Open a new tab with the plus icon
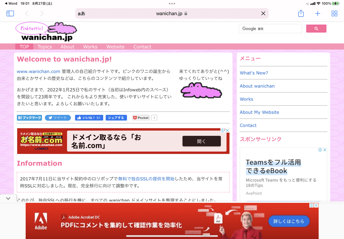The image size is (344, 239). pos(317,14)
